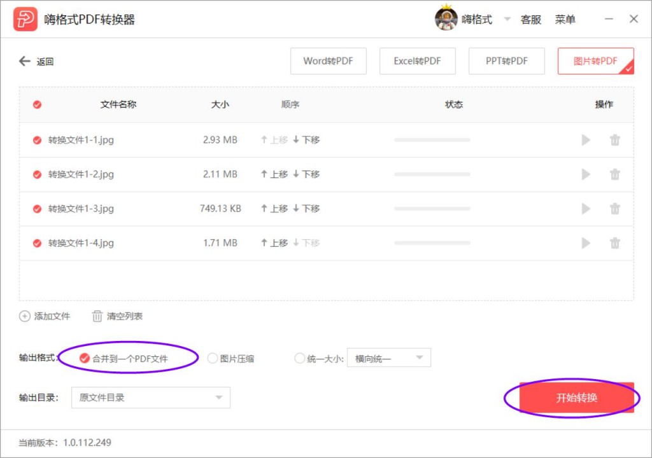The height and width of the screenshot is (458, 652).
Task: Click the 大小 column header
Action: pyautogui.click(x=220, y=104)
